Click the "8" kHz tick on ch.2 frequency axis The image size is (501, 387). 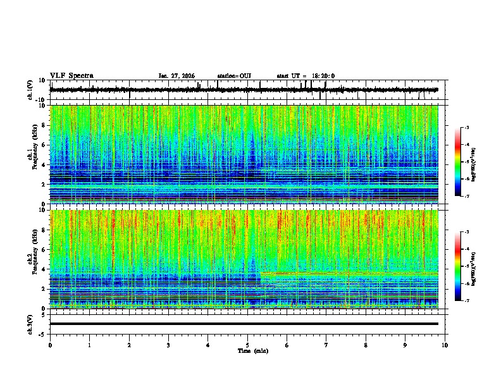coord(44,230)
